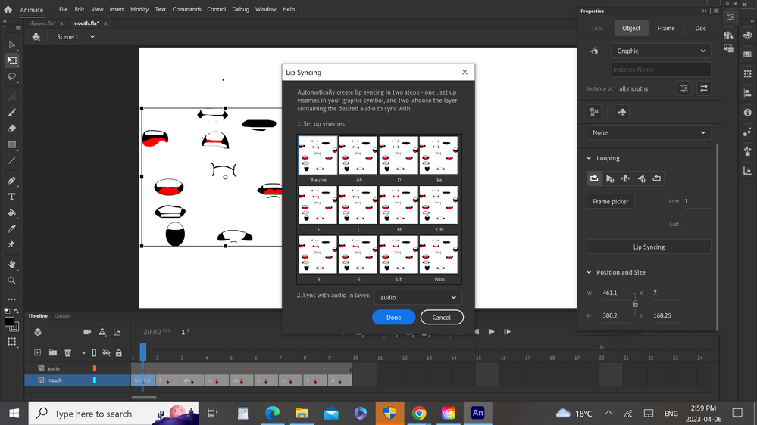Screen dimensions: 757x425
Task: Select the Asset Warp pin tool
Action: point(11,244)
